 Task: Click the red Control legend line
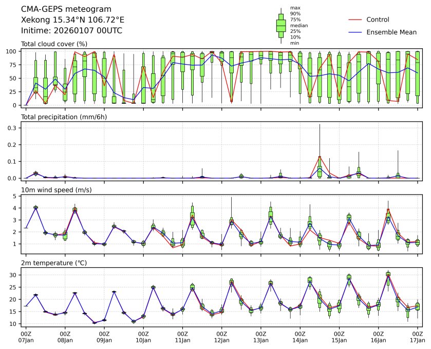[355, 20]
